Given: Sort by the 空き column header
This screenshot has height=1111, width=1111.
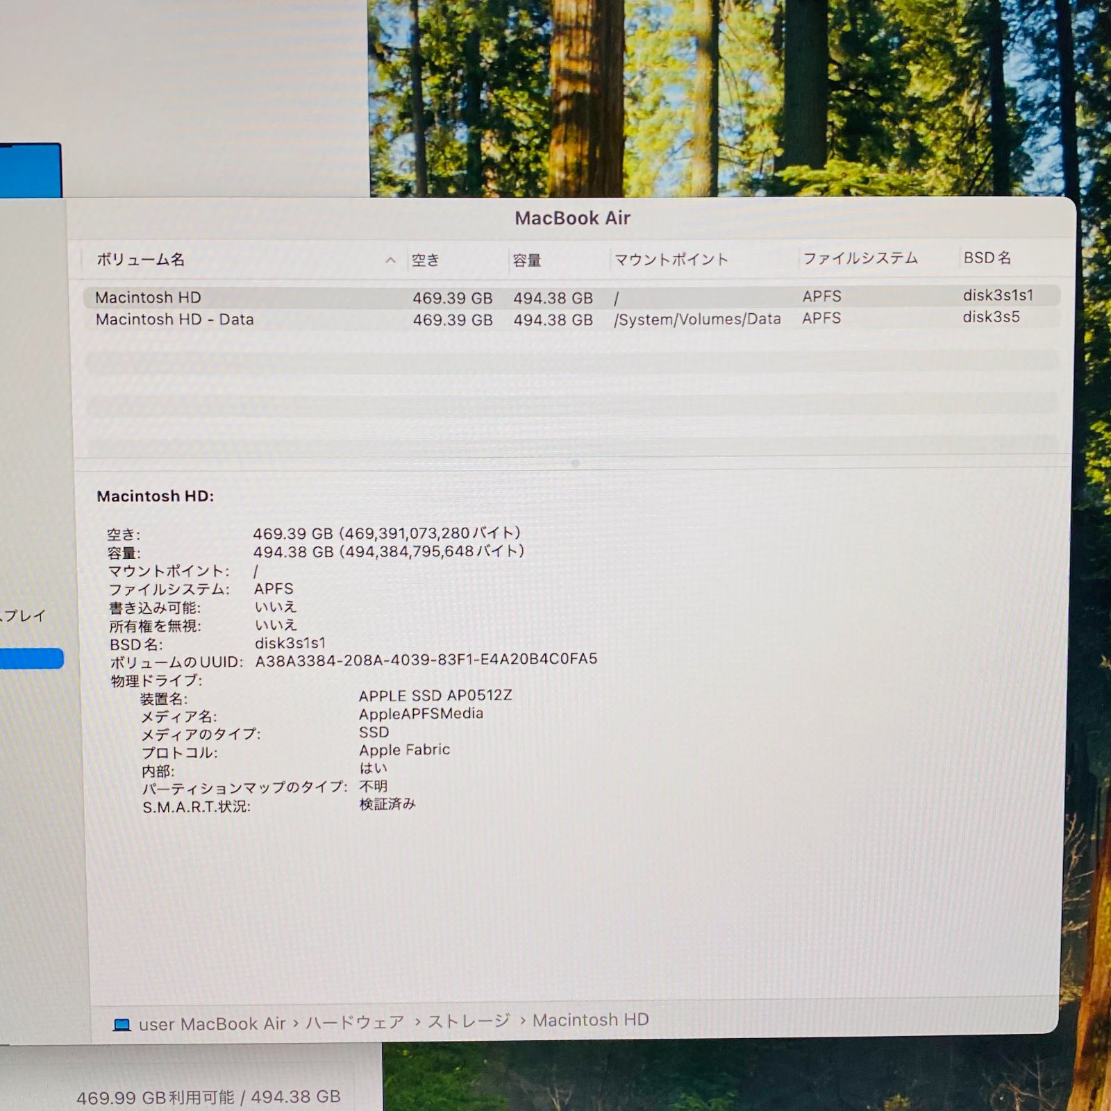Looking at the screenshot, I should click(426, 260).
